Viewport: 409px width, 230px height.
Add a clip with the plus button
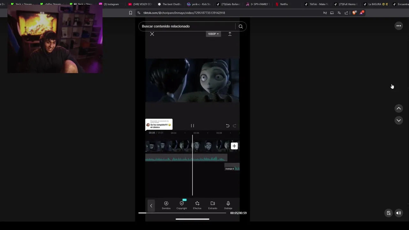234,146
